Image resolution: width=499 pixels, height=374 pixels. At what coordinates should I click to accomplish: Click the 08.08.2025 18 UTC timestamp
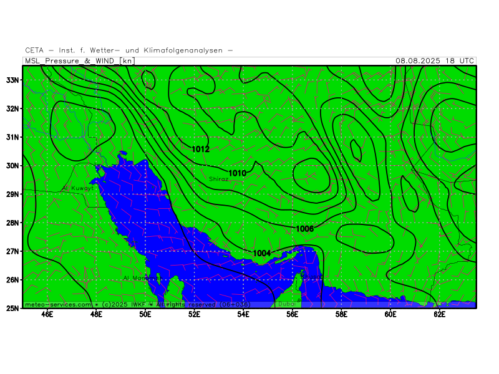[x=435, y=60]
